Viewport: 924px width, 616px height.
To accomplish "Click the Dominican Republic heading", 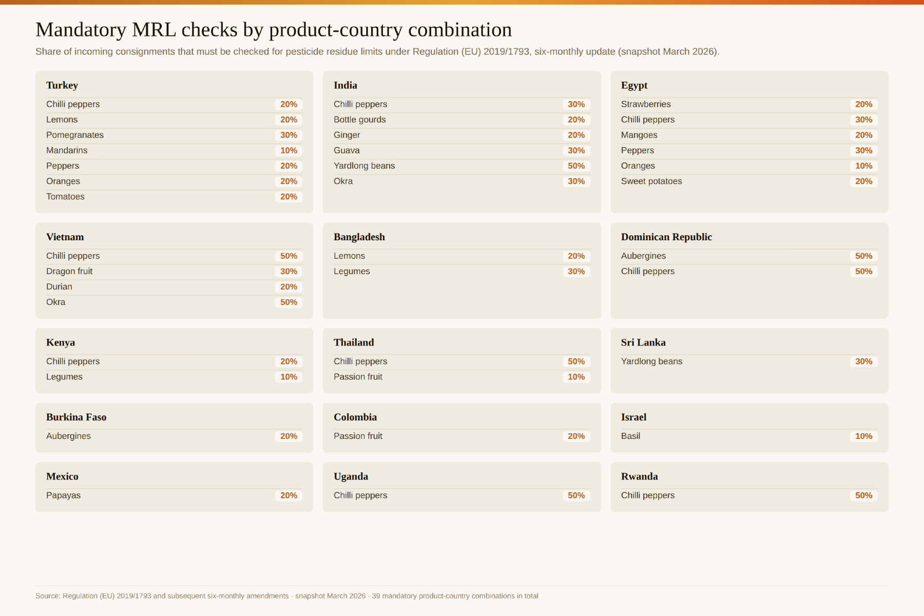I will (x=666, y=237).
